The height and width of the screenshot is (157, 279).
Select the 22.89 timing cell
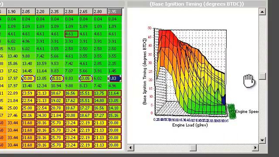pos(14,93)
